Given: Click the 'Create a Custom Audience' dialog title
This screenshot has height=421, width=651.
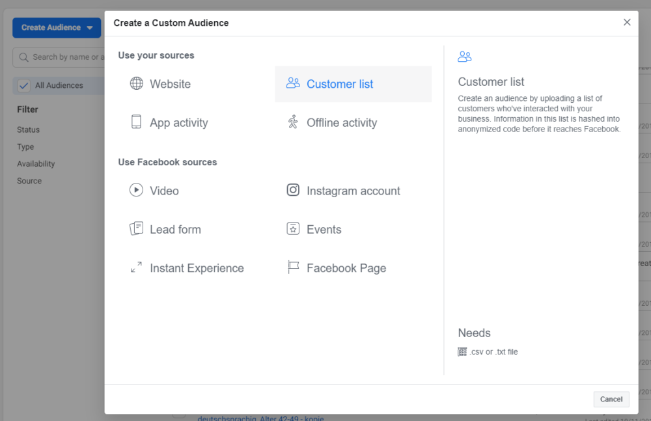Looking at the screenshot, I should [x=171, y=23].
